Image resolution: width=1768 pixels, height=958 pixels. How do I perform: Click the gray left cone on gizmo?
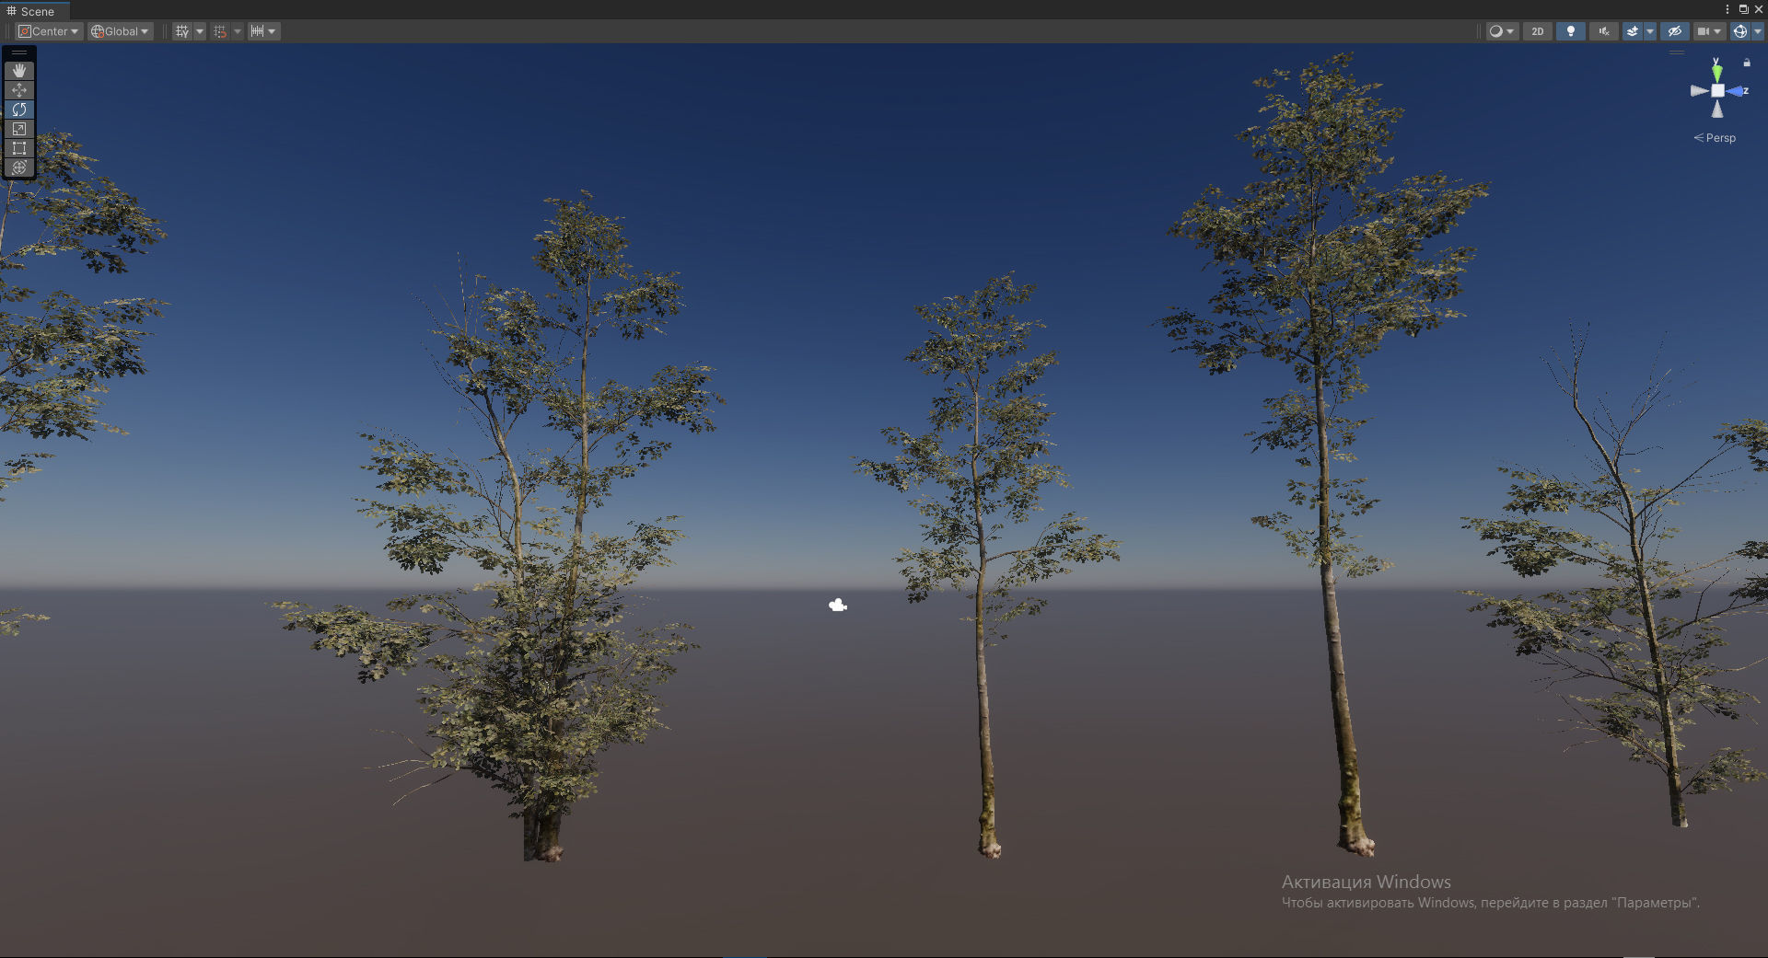click(1699, 91)
